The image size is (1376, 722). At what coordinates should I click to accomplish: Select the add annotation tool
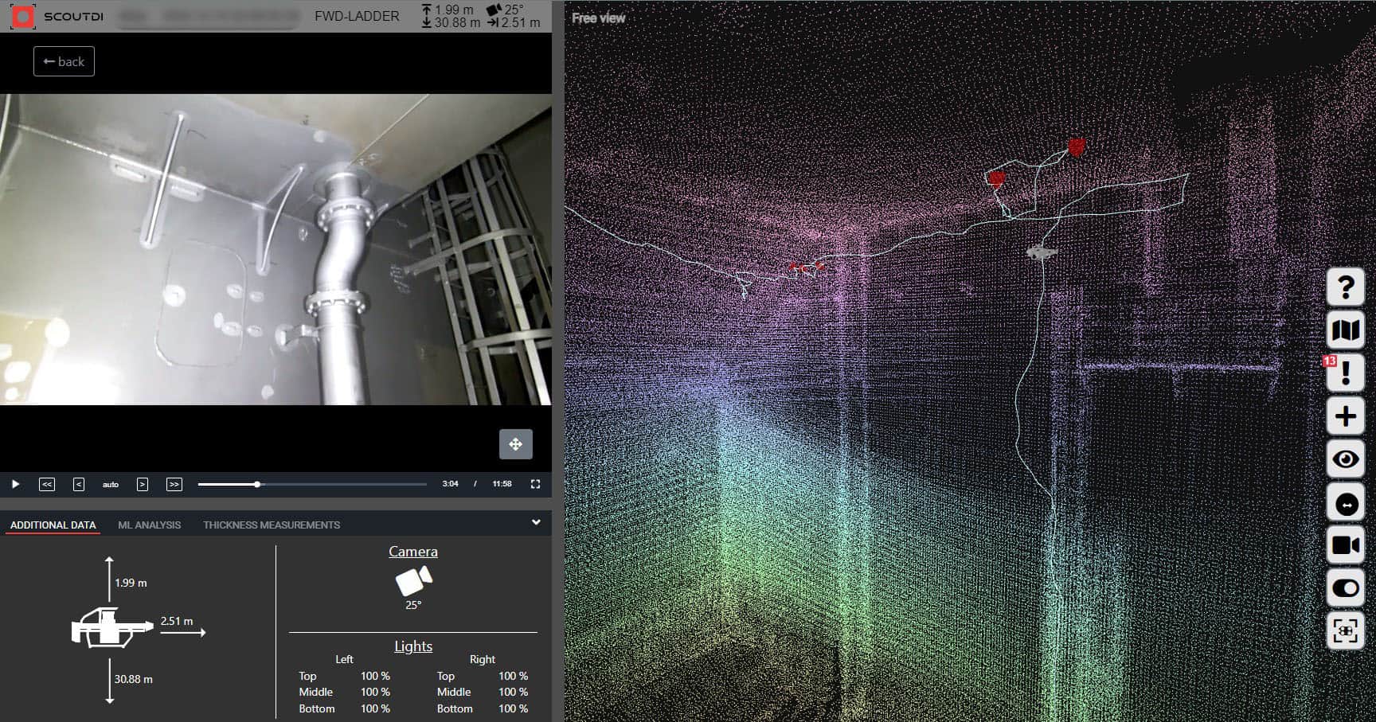coord(1346,416)
